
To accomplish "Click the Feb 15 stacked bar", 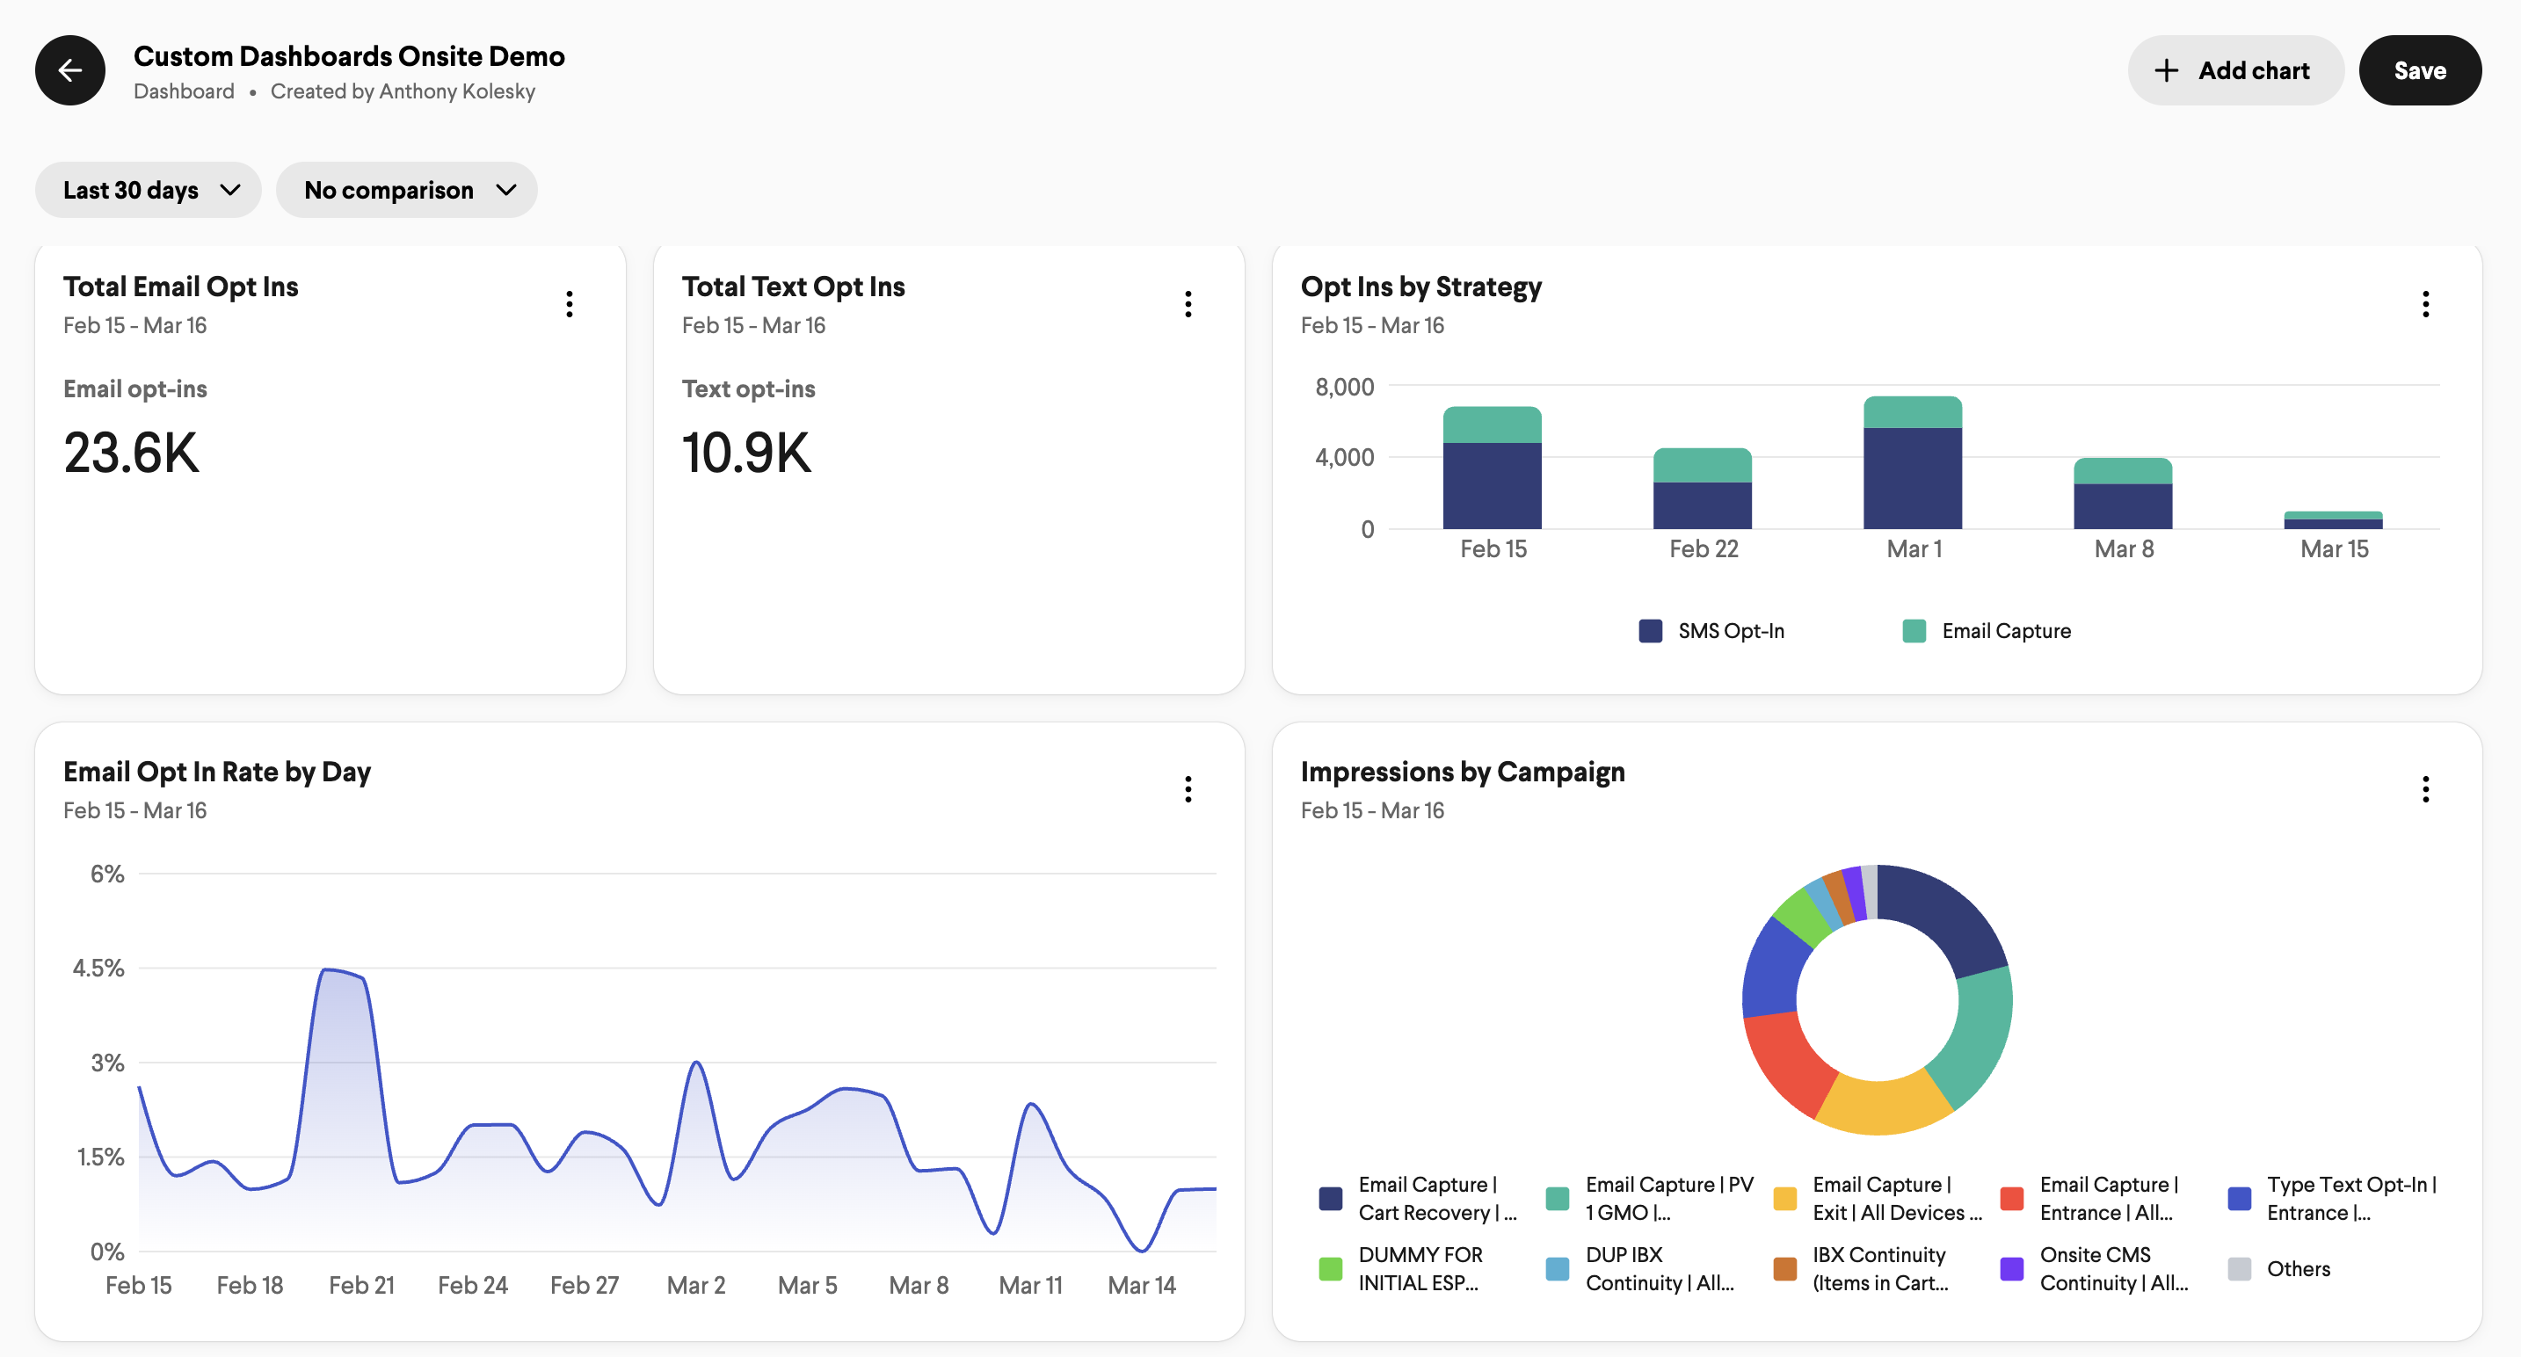I will (1493, 468).
